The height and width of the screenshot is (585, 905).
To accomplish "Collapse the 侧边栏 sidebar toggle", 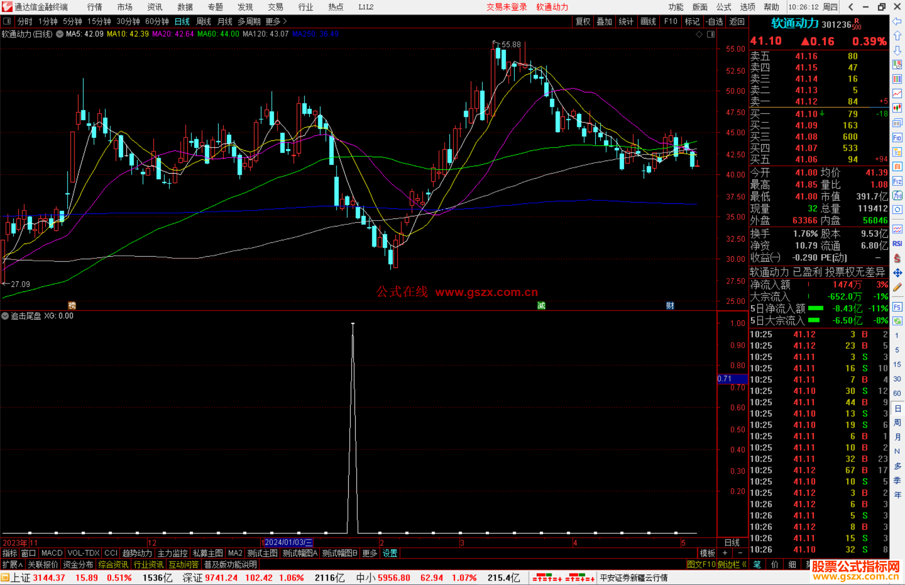I will tap(732, 564).
